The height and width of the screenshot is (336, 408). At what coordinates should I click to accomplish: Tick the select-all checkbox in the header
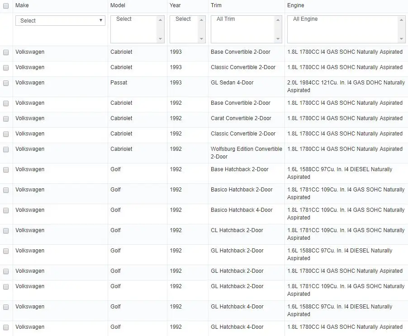(6, 6)
